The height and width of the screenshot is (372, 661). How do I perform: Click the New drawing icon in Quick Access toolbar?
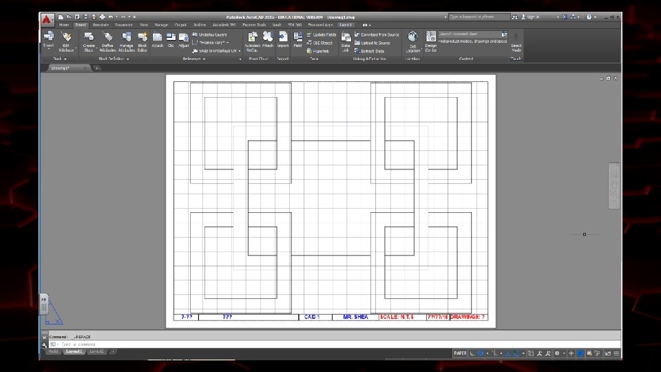click(61, 17)
